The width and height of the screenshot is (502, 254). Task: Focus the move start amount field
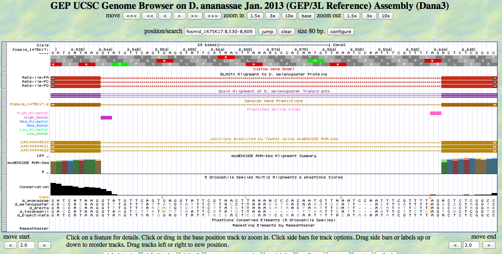pos(27,245)
